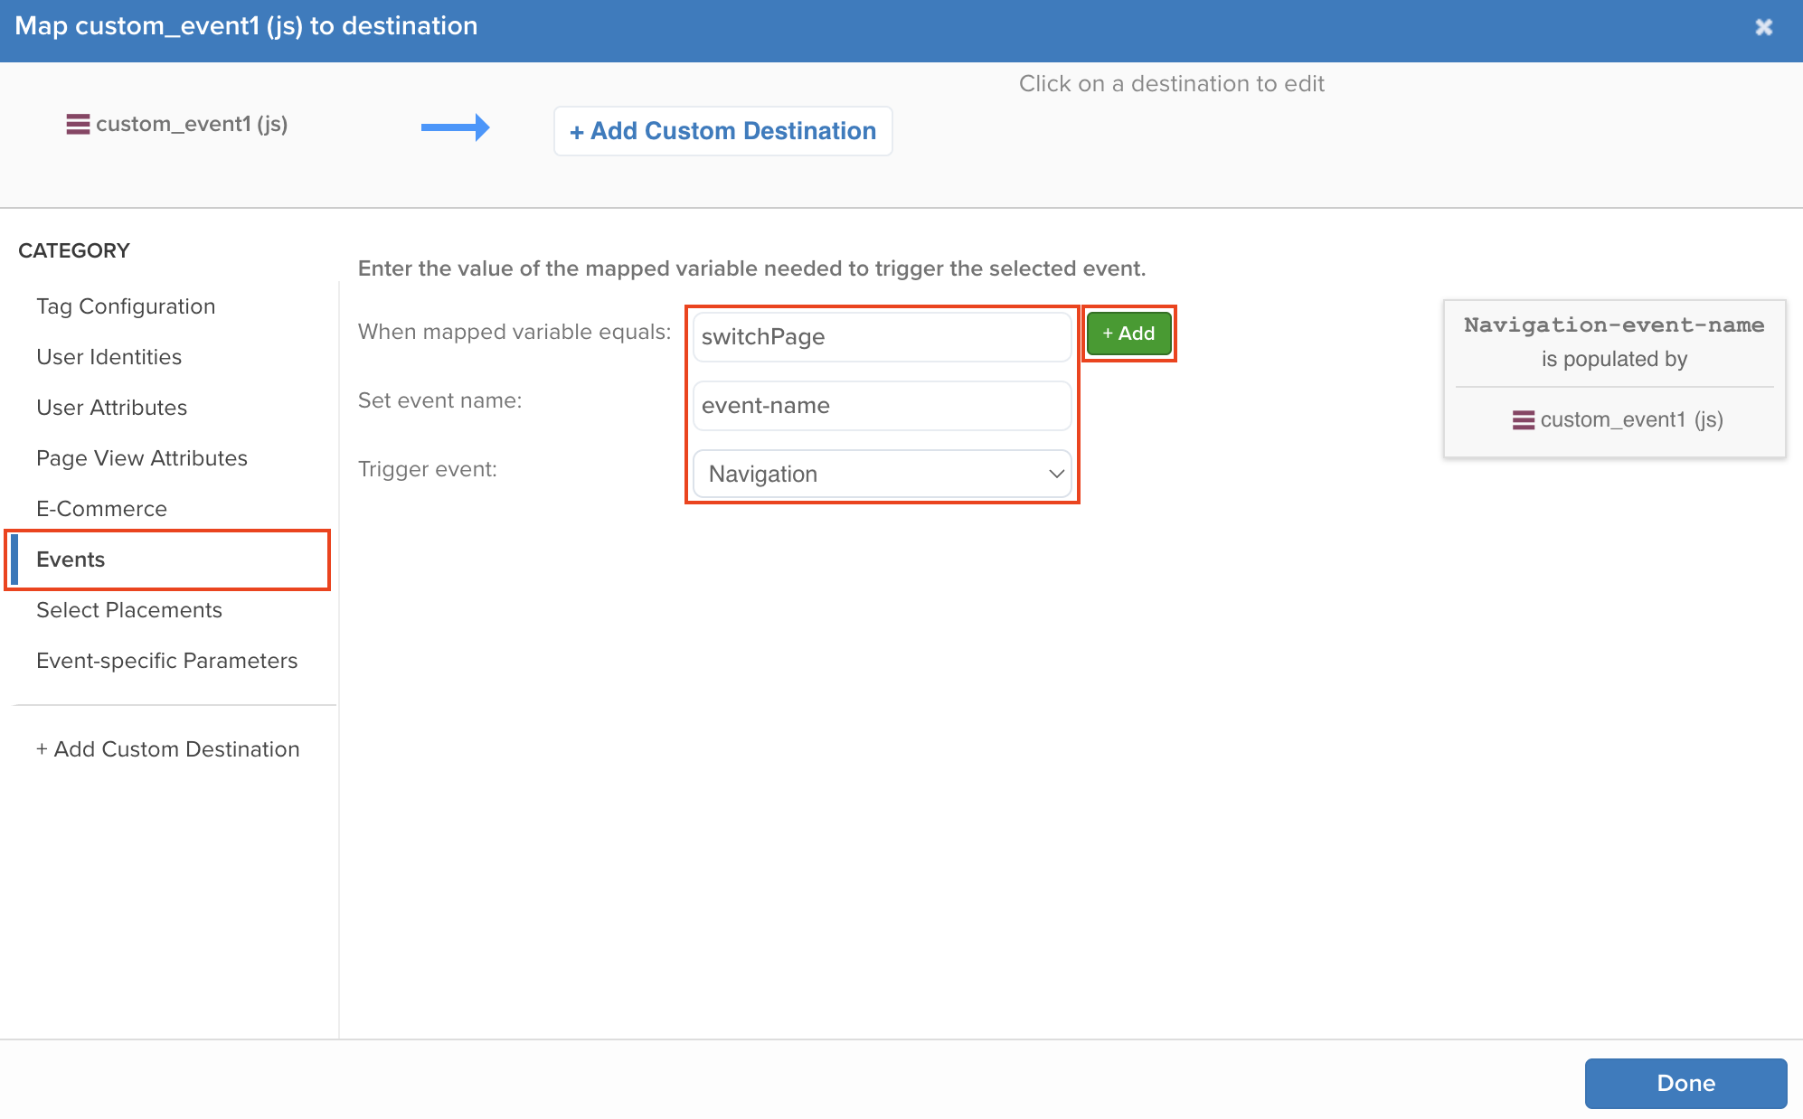Show the Event-specific Parameters category

(x=166, y=661)
